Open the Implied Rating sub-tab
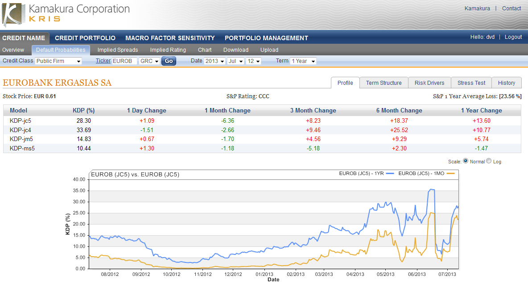 click(168, 50)
